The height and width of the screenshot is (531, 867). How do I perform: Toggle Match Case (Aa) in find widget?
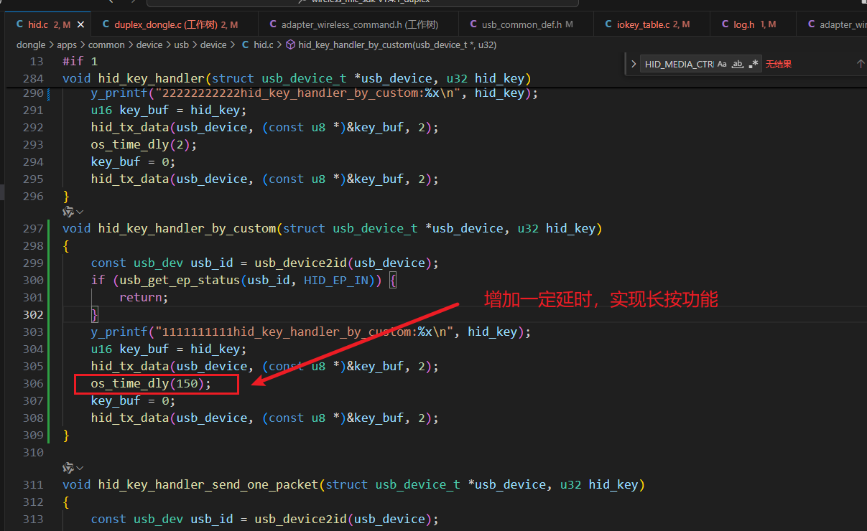[x=722, y=64]
